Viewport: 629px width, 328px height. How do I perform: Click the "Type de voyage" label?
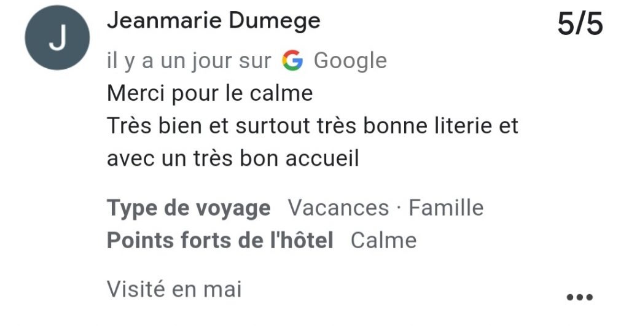pos(189,208)
